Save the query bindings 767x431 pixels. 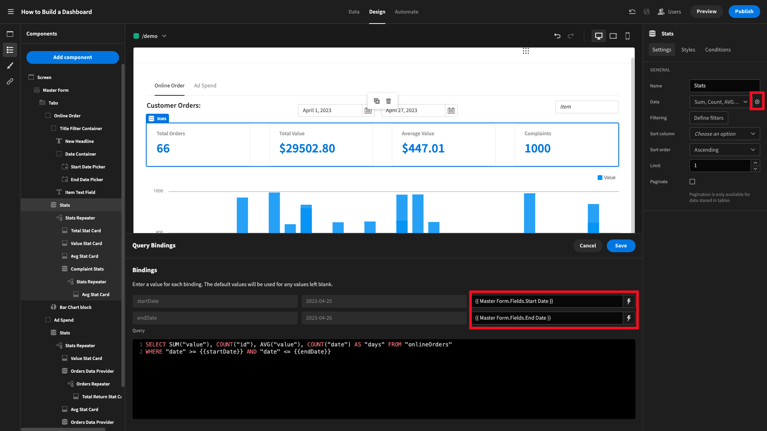[x=621, y=246]
